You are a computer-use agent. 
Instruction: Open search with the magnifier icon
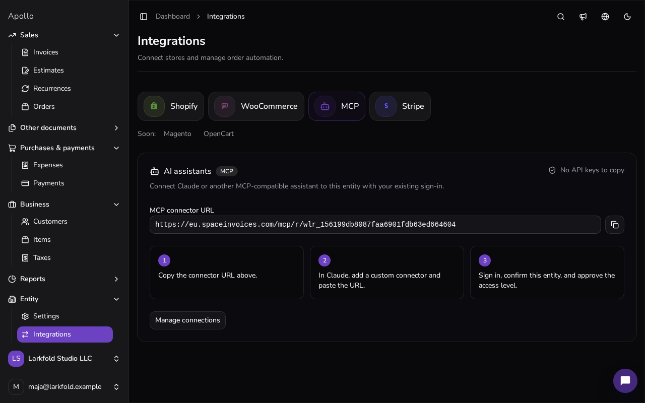[x=561, y=17]
